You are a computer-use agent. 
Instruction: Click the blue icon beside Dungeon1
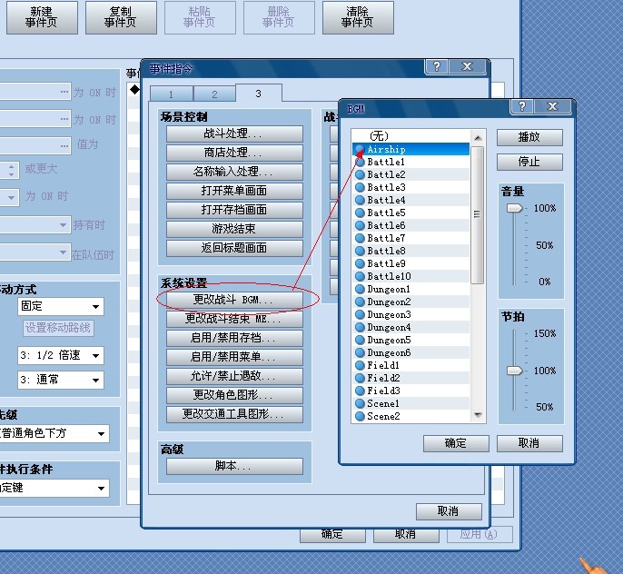pos(360,289)
